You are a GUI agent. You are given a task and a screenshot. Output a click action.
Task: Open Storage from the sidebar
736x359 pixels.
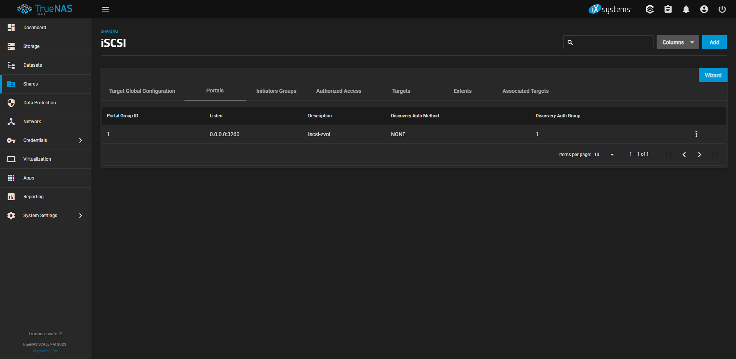point(31,46)
